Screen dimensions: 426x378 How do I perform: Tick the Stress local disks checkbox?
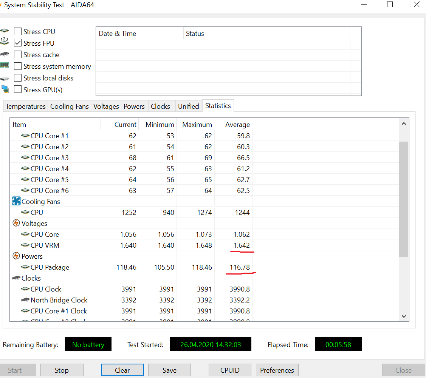click(18, 78)
